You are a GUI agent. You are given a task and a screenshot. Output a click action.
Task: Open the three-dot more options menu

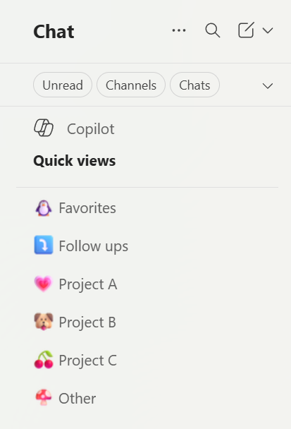pos(179,30)
